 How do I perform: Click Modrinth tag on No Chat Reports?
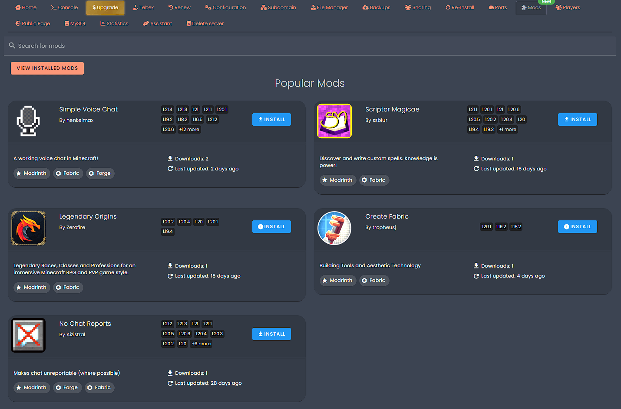(31, 387)
